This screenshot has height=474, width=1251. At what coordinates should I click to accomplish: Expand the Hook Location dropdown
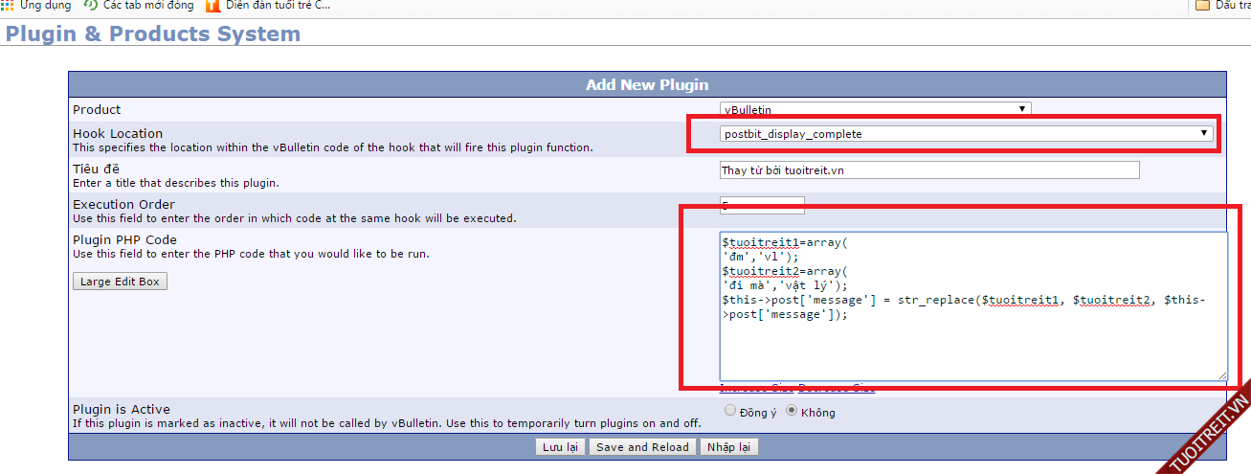(x=967, y=134)
